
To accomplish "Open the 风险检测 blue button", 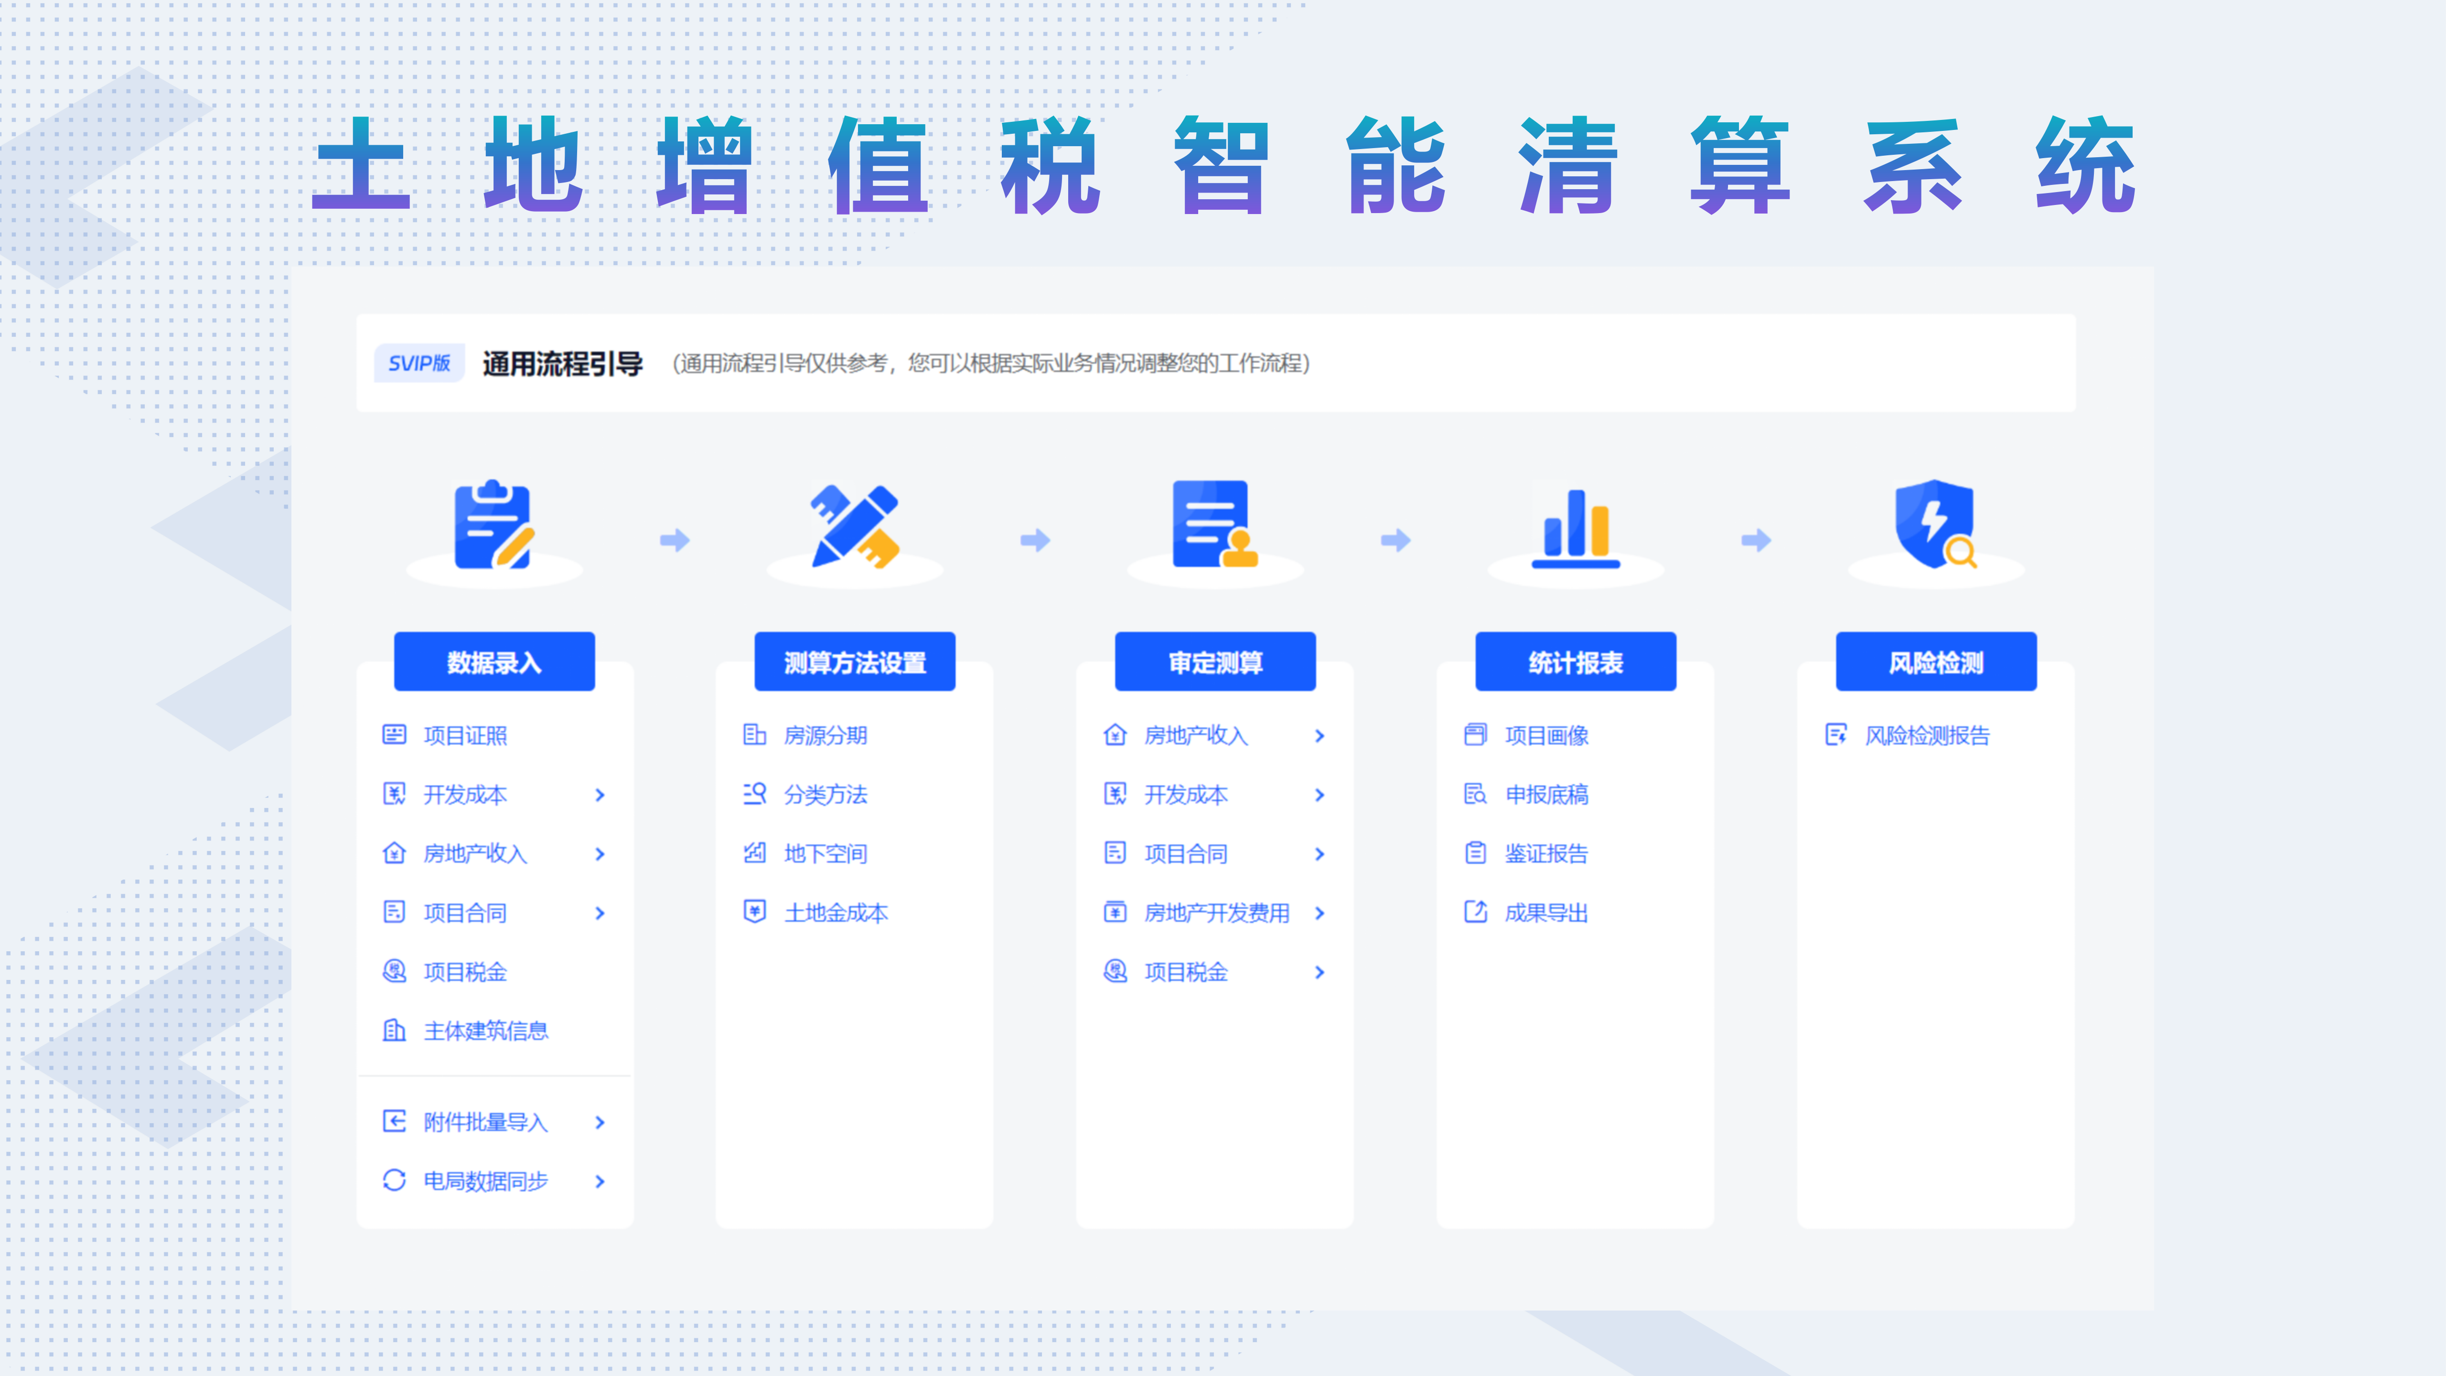I will click(1936, 662).
